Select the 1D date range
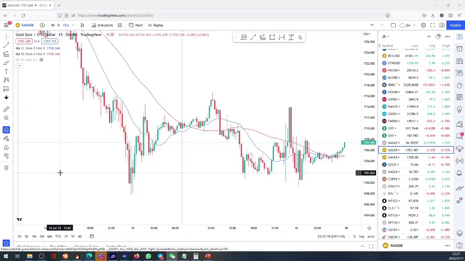This screenshot has width=465, height=261. click(19, 236)
